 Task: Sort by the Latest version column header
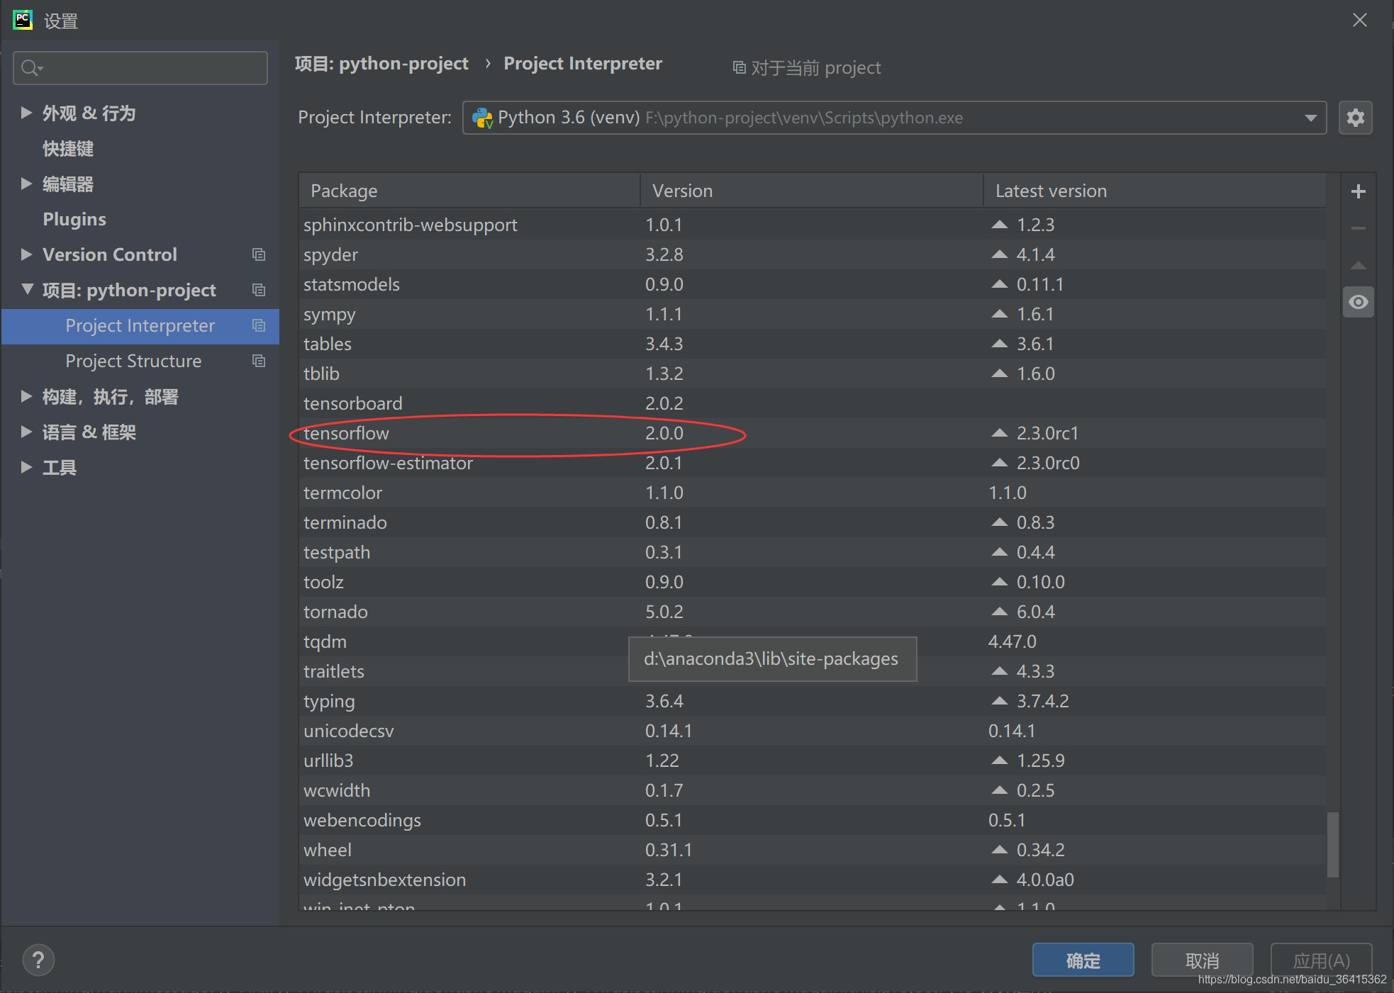[x=1051, y=191]
